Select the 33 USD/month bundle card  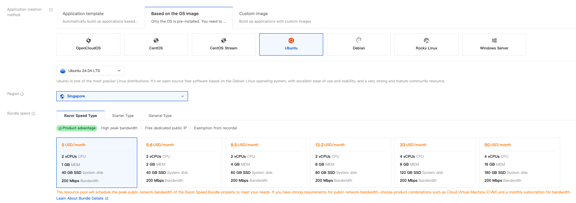pos(435,163)
